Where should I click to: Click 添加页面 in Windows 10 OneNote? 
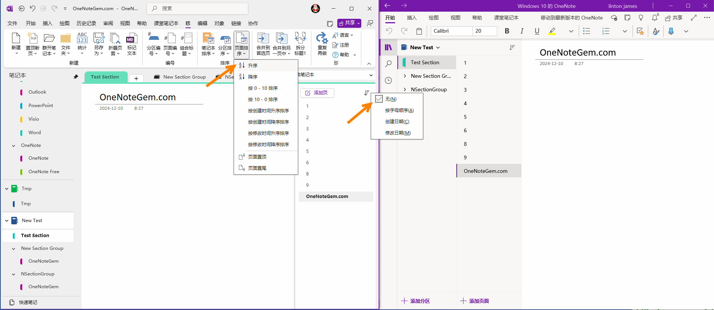[x=475, y=301]
